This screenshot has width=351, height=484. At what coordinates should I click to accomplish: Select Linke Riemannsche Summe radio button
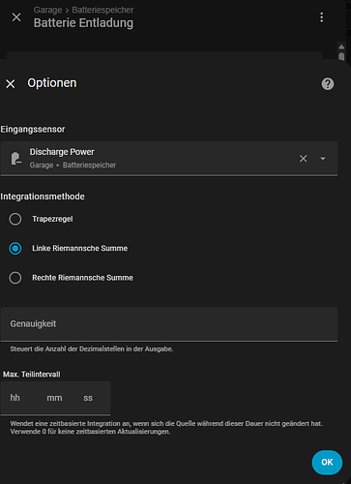[15, 249]
